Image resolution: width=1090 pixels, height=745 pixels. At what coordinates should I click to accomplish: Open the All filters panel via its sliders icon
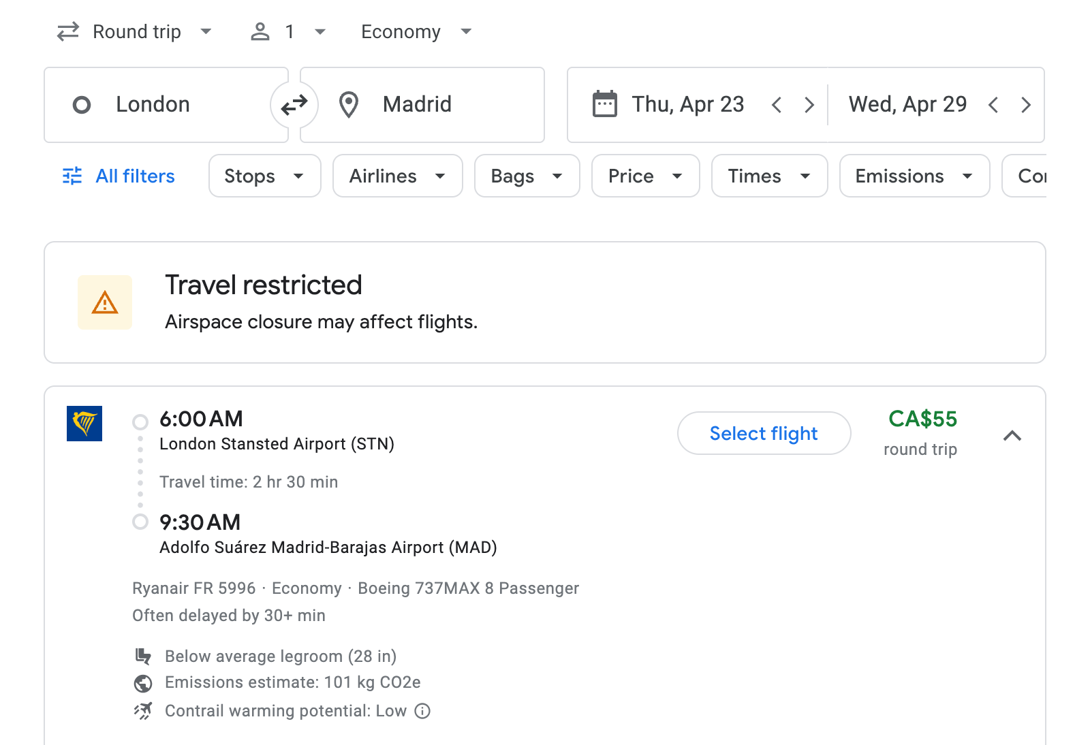pyautogui.click(x=72, y=176)
